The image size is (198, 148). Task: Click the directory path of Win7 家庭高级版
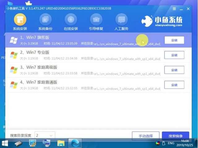click(x=127, y=74)
